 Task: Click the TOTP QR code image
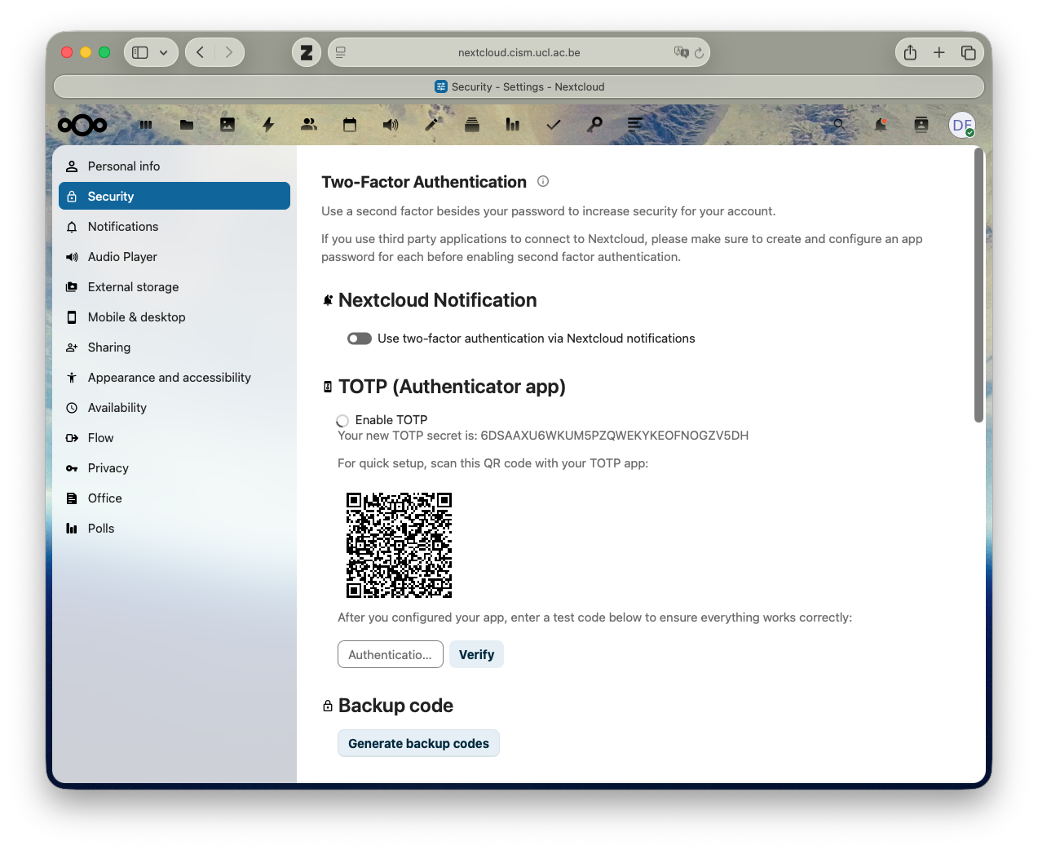pos(399,545)
